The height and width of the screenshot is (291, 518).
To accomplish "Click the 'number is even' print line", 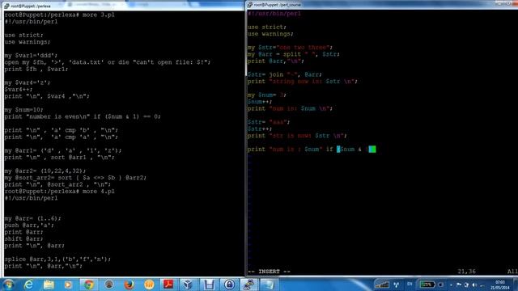I will [83, 116].
